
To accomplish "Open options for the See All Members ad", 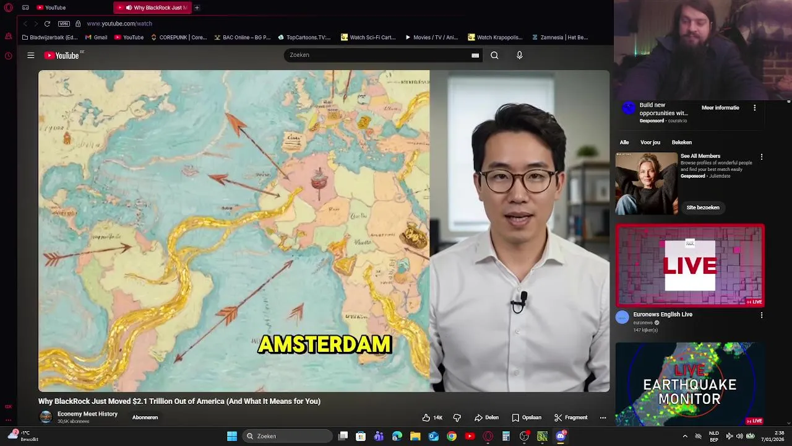I will pos(762,157).
